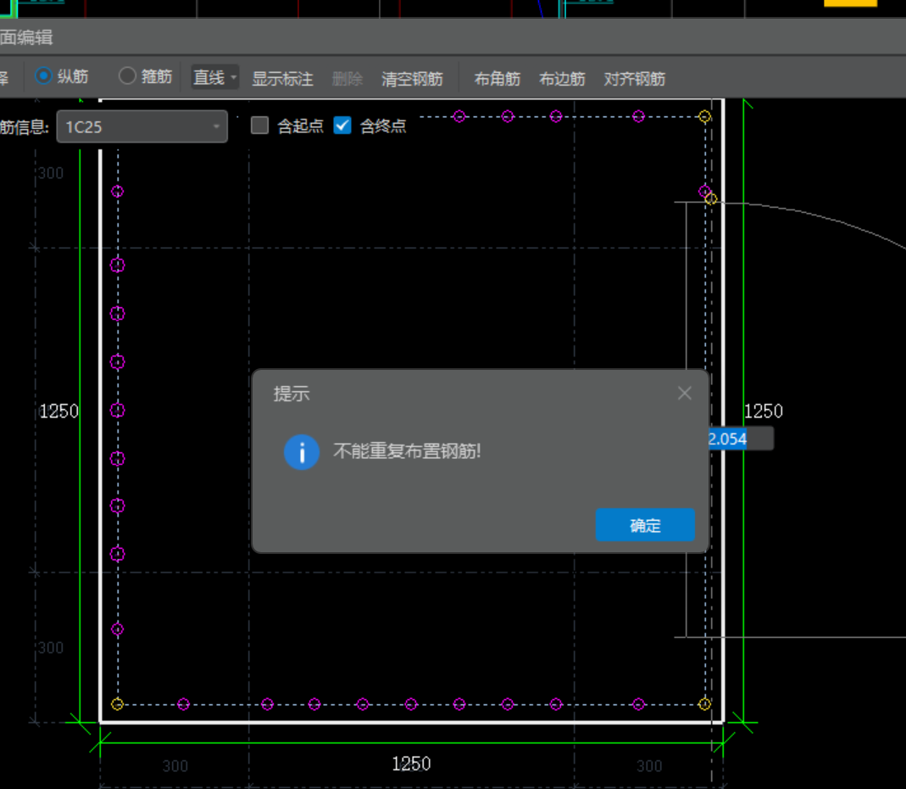Choose the 布角筋 tool

[x=497, y=79]
